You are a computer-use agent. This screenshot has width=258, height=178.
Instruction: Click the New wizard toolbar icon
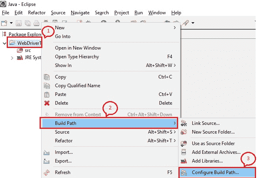click(x=4, y=23)
